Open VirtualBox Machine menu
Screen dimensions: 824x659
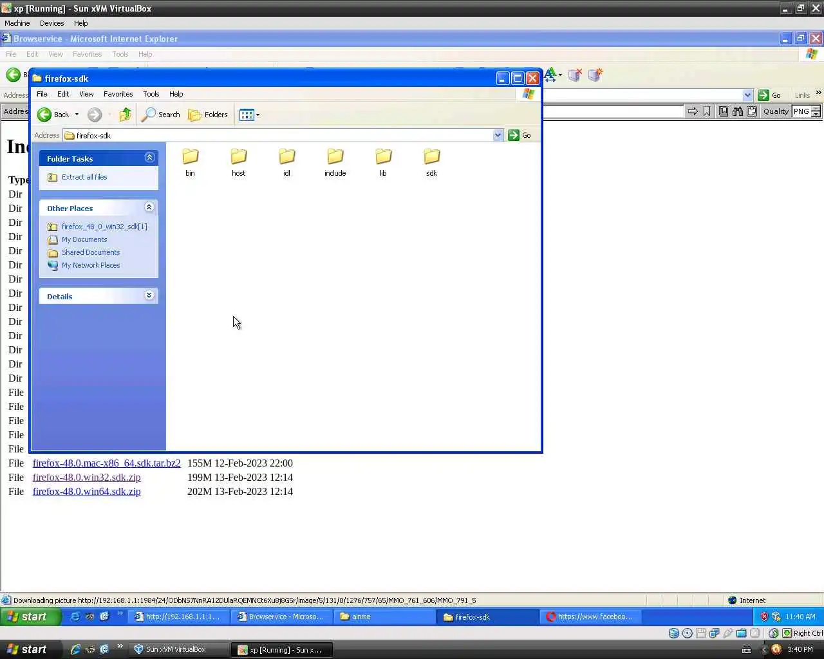[x=17, y=23]
